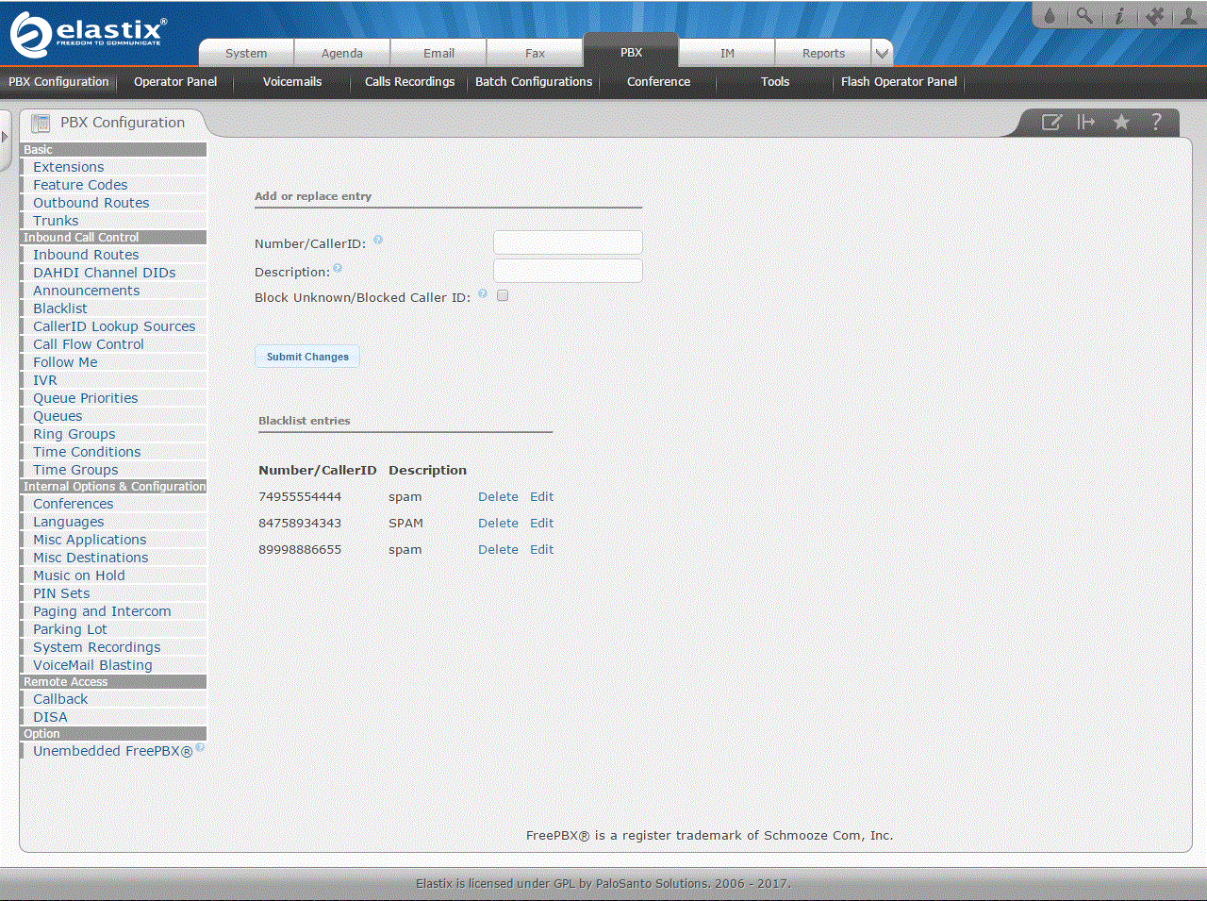
Task: Delete blacklist entry 84758934343
Action: (x=498, y=523)
